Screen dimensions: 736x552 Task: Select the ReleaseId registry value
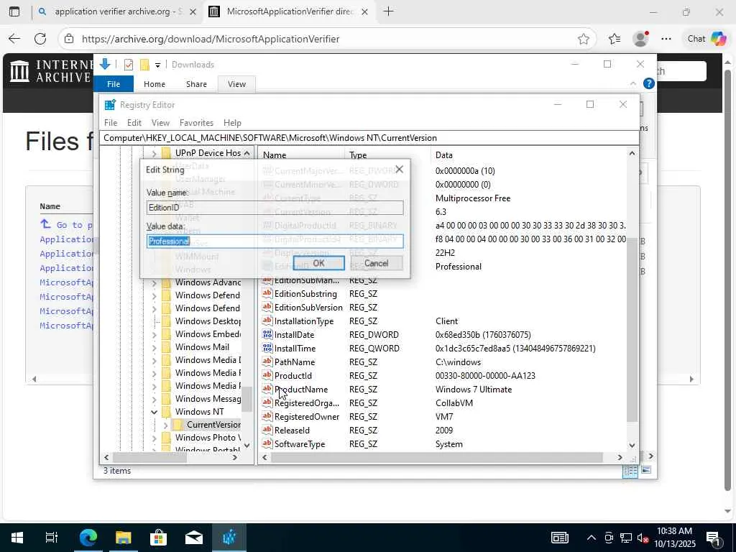pos(292,430)
